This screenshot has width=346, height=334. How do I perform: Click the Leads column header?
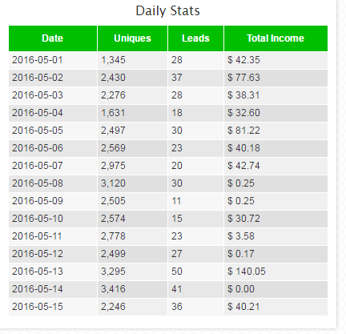(195, 38)
